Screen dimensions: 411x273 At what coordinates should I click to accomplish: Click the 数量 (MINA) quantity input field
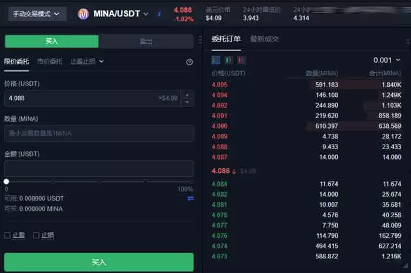click(99, 133)
